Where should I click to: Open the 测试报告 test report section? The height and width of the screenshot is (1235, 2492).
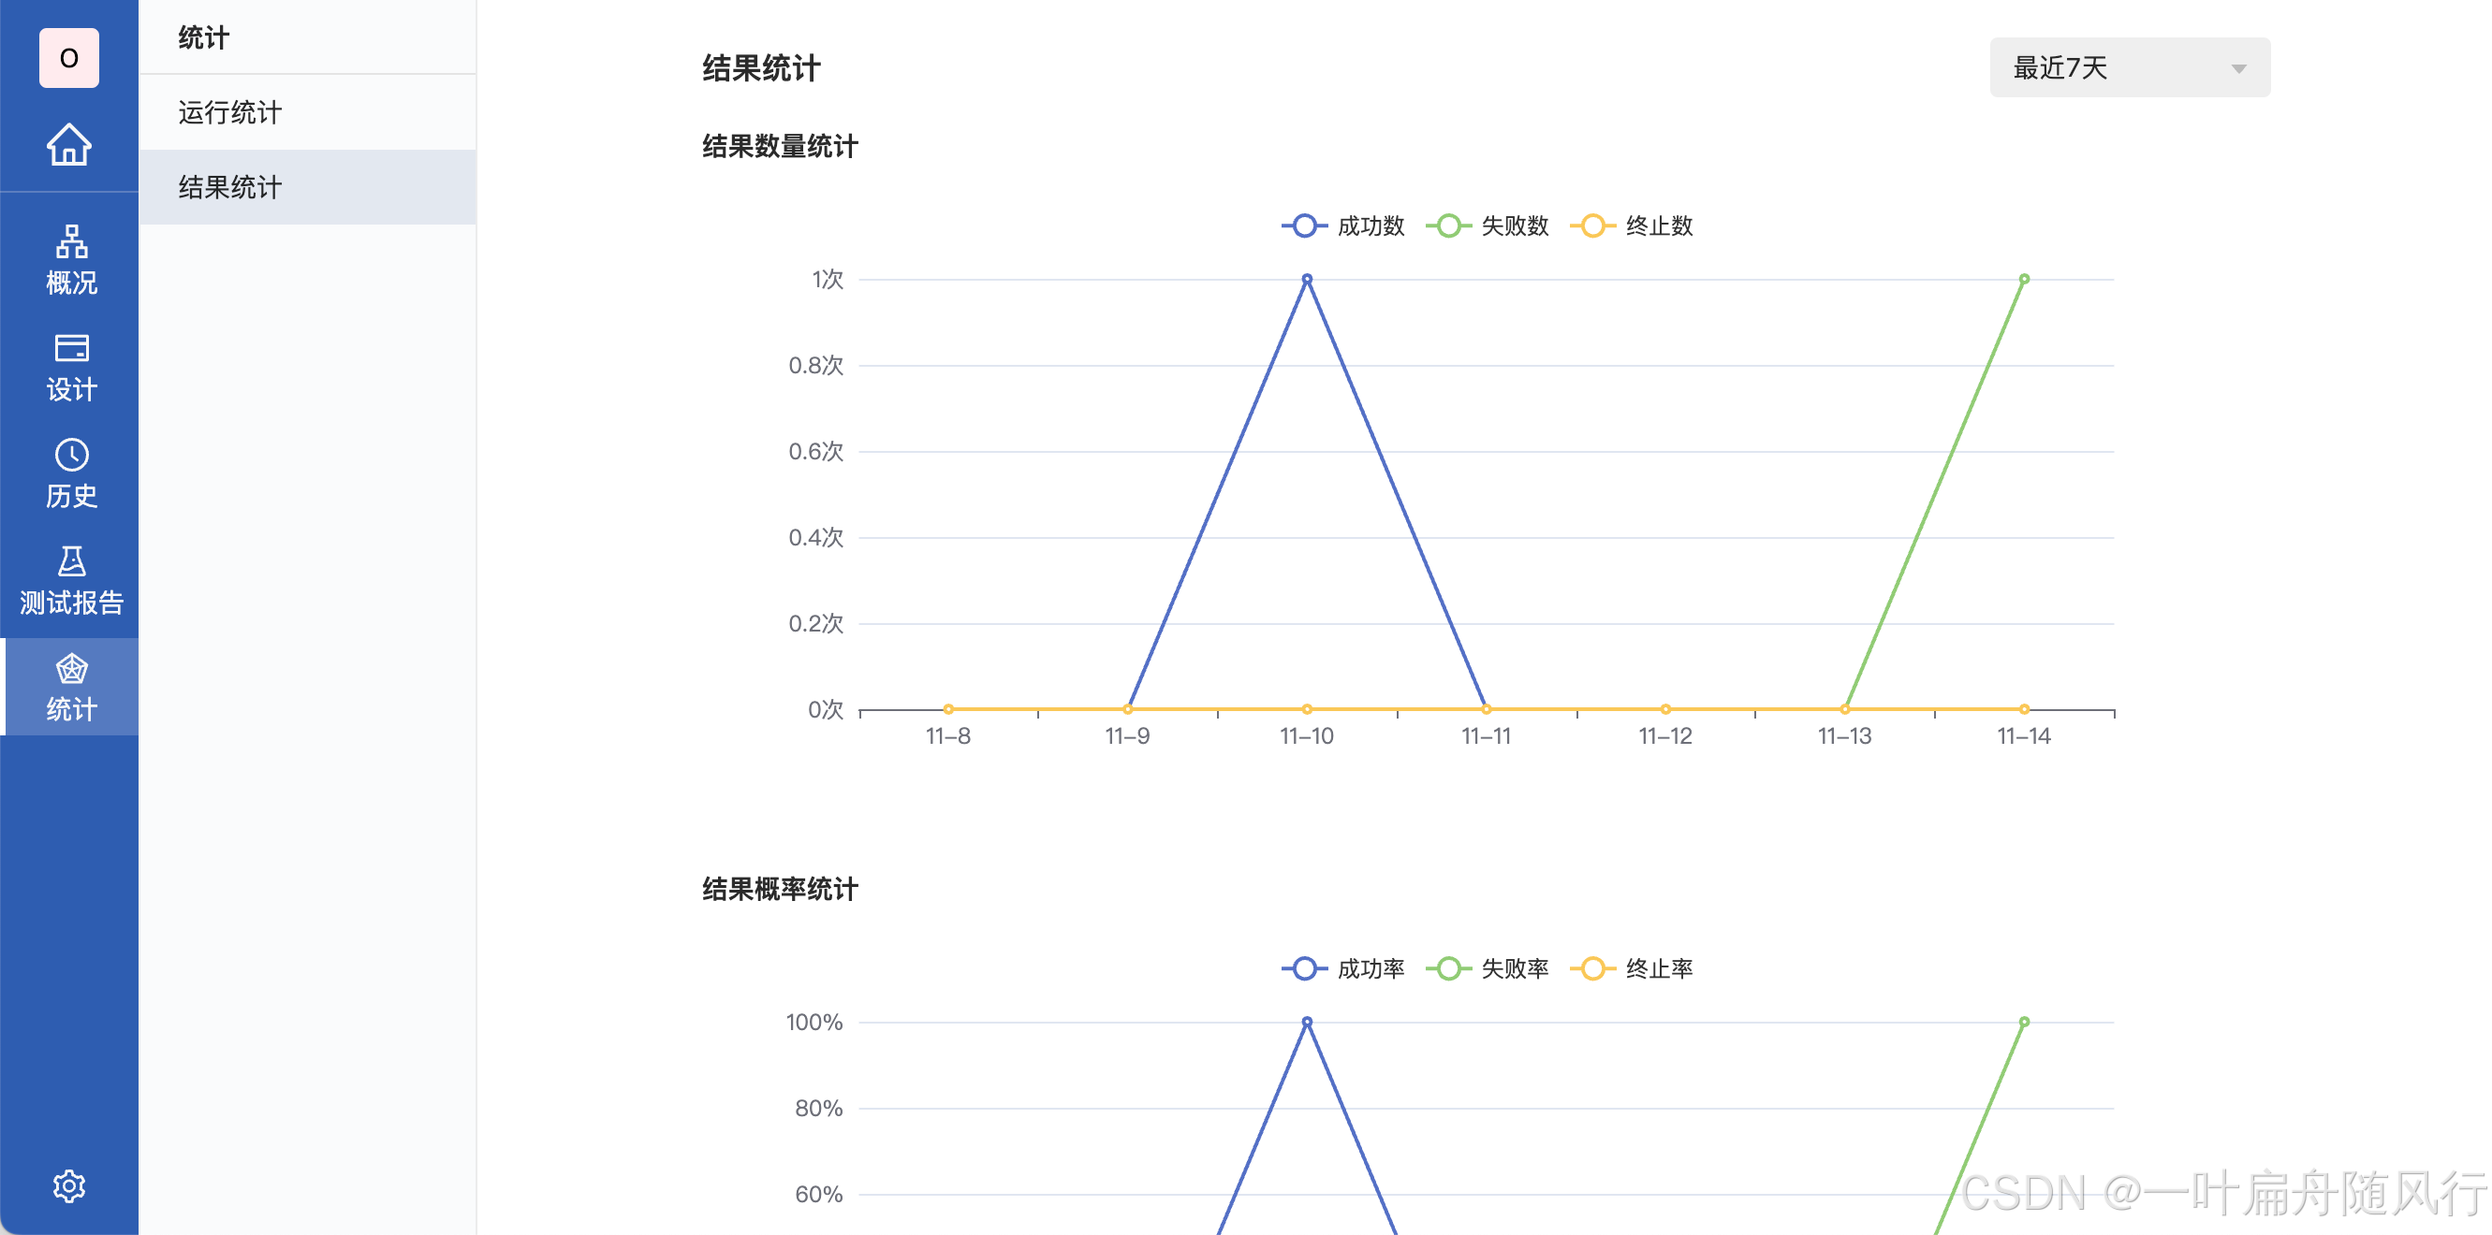[68, 580]
